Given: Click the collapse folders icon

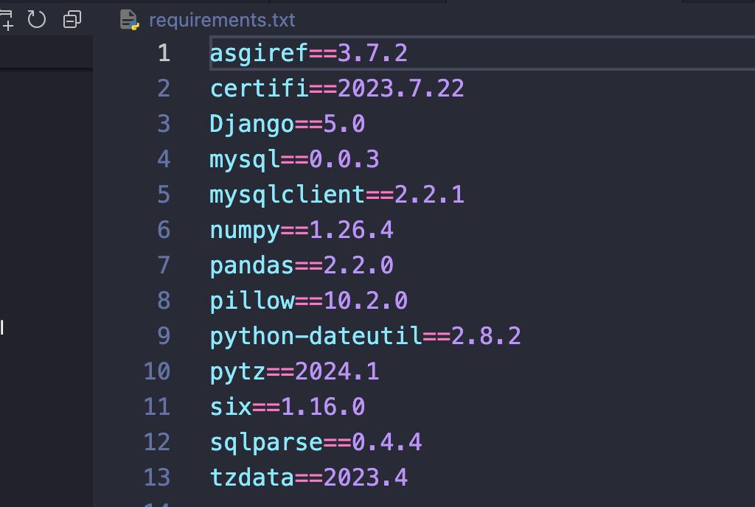Looking at the screenshot, I should [x=72, y=20].
